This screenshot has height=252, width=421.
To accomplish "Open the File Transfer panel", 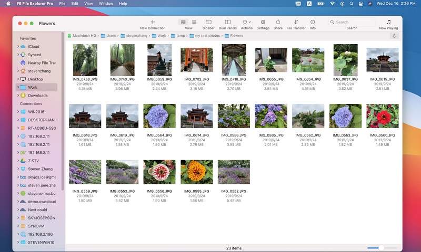I will 296,22.
